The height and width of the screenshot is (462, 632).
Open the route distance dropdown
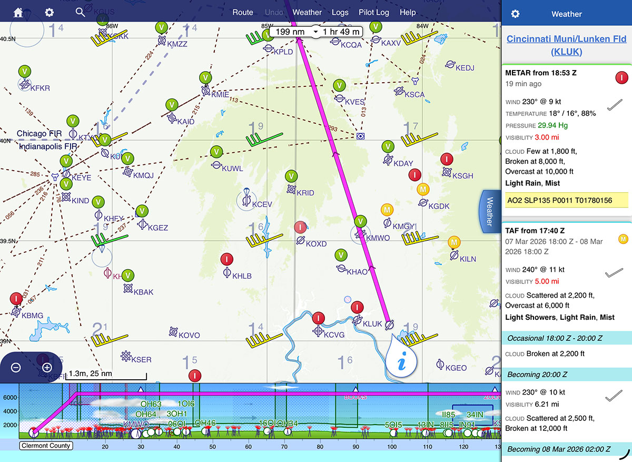(291, 32)
